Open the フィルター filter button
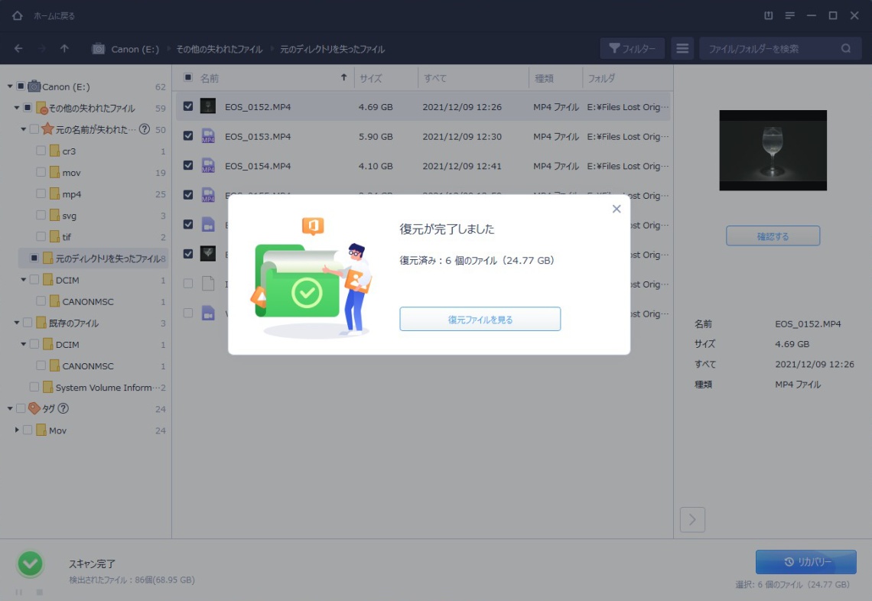Screen dimensions: 872x601 [x=632, y=48]
